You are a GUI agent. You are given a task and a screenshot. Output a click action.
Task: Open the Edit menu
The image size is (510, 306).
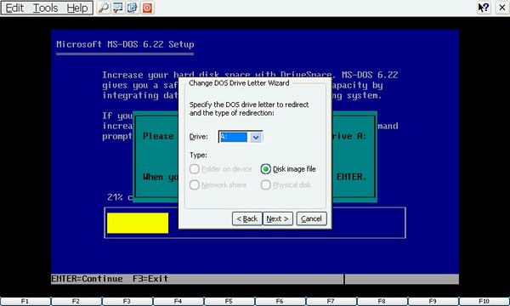(x=14, y=8)
